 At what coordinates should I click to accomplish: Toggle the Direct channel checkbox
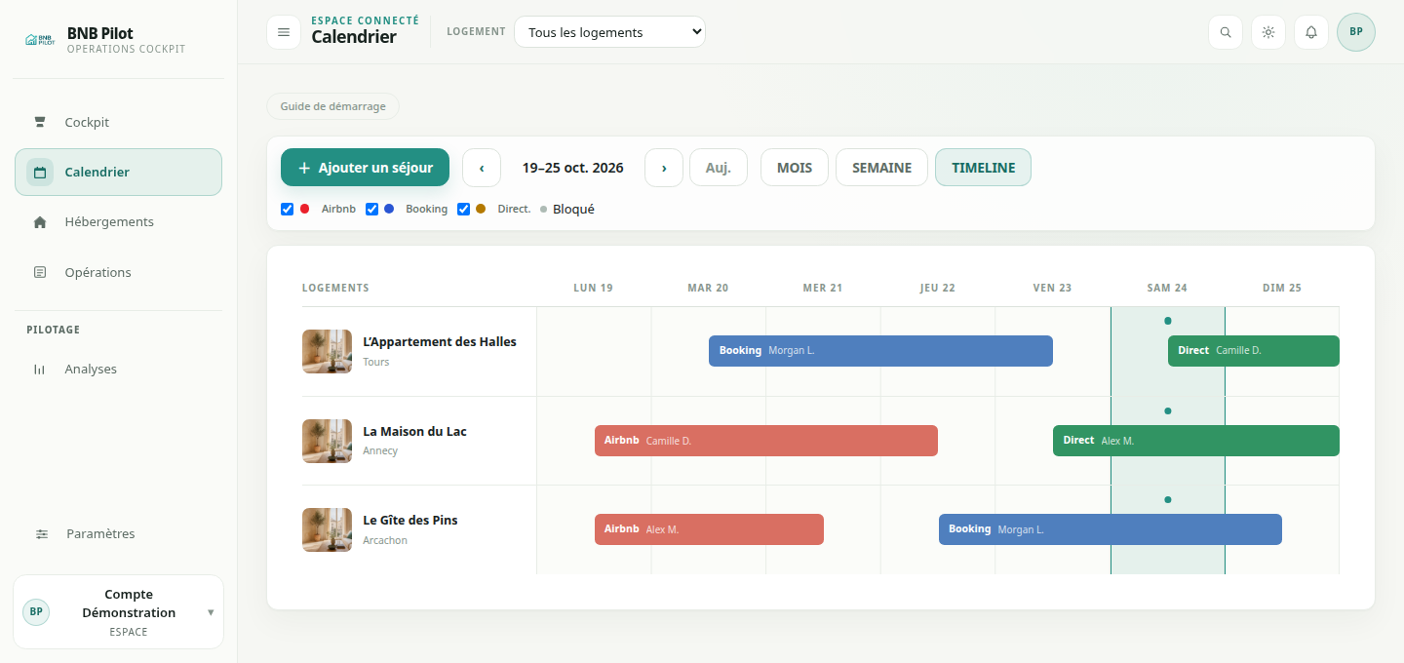click(x=464, y=209)
